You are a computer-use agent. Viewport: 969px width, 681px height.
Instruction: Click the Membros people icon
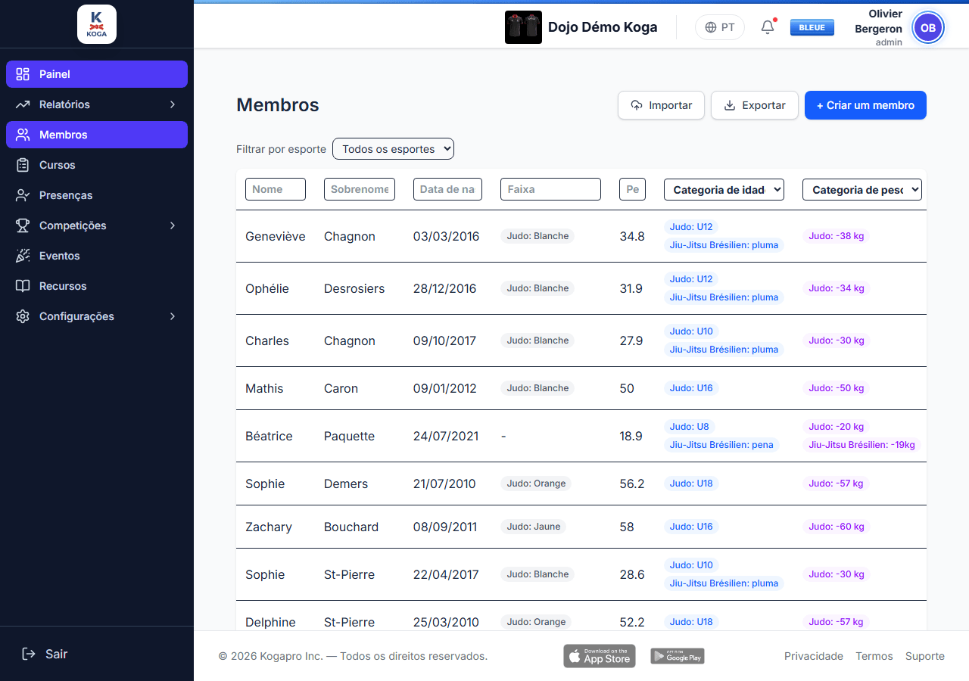(x=23, y=135)
